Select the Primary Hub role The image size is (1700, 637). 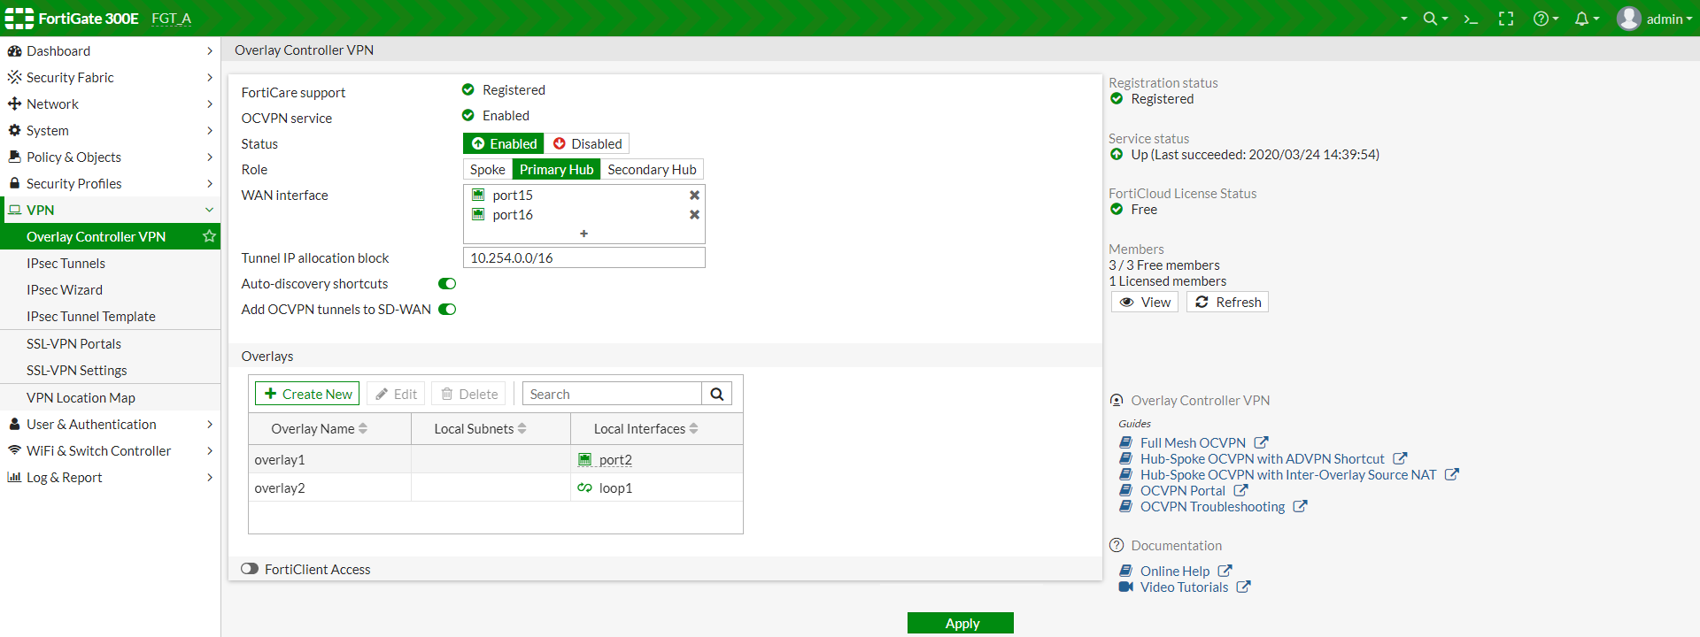[556, 169]
